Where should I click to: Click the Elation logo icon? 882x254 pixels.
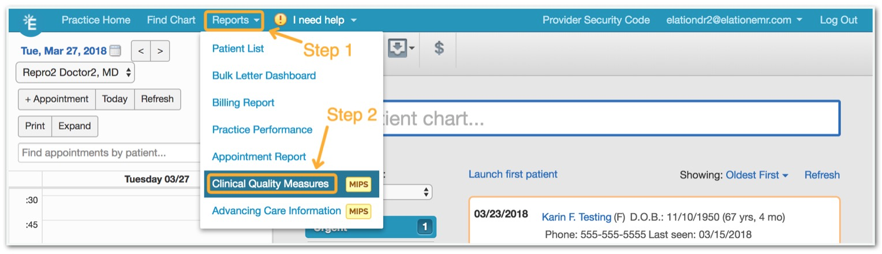pyautogui.click(x=29, y=21)
